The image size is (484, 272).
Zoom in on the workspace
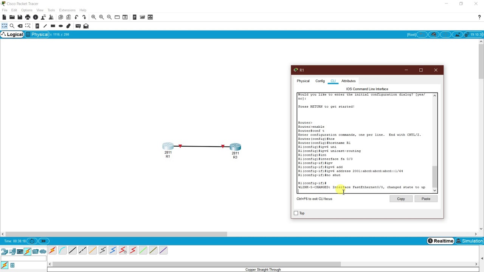click(93, 17)
